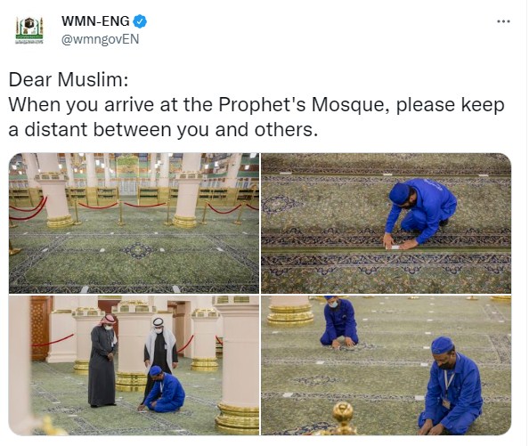Click the foreground worker with the lanyard badge
Screen dimensions: 529x446
click(x=450, y=385)
